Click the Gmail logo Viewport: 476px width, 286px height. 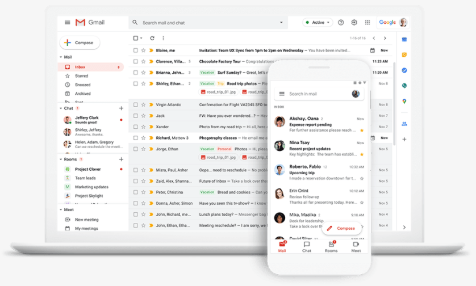coord(90,23)
